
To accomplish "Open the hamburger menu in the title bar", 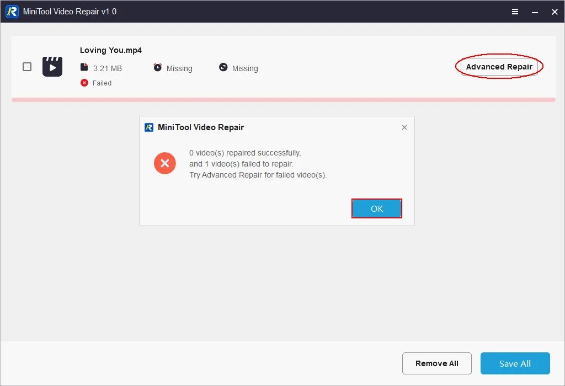I will point(515,12).
